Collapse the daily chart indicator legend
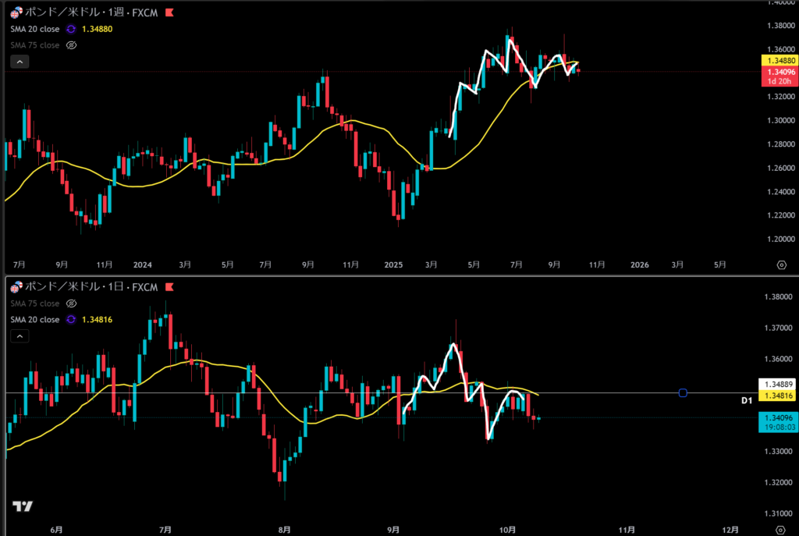The image size is (799, 536). (20, 336)
